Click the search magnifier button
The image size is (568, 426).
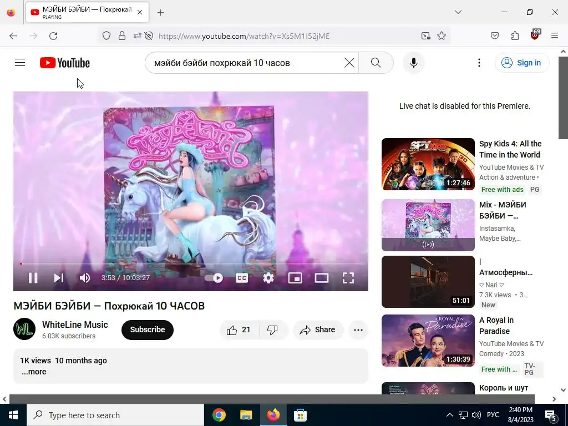coord(376,63)
